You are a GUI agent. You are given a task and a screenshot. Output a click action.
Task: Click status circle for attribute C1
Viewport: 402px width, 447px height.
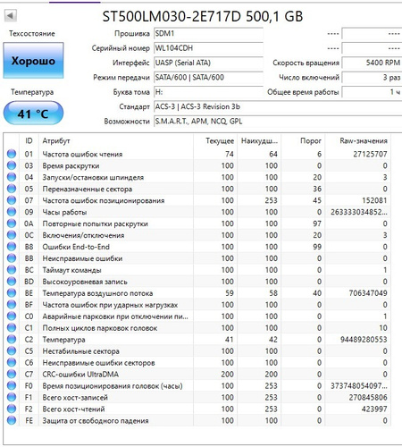pyautogui.click(x=12, y=328)
